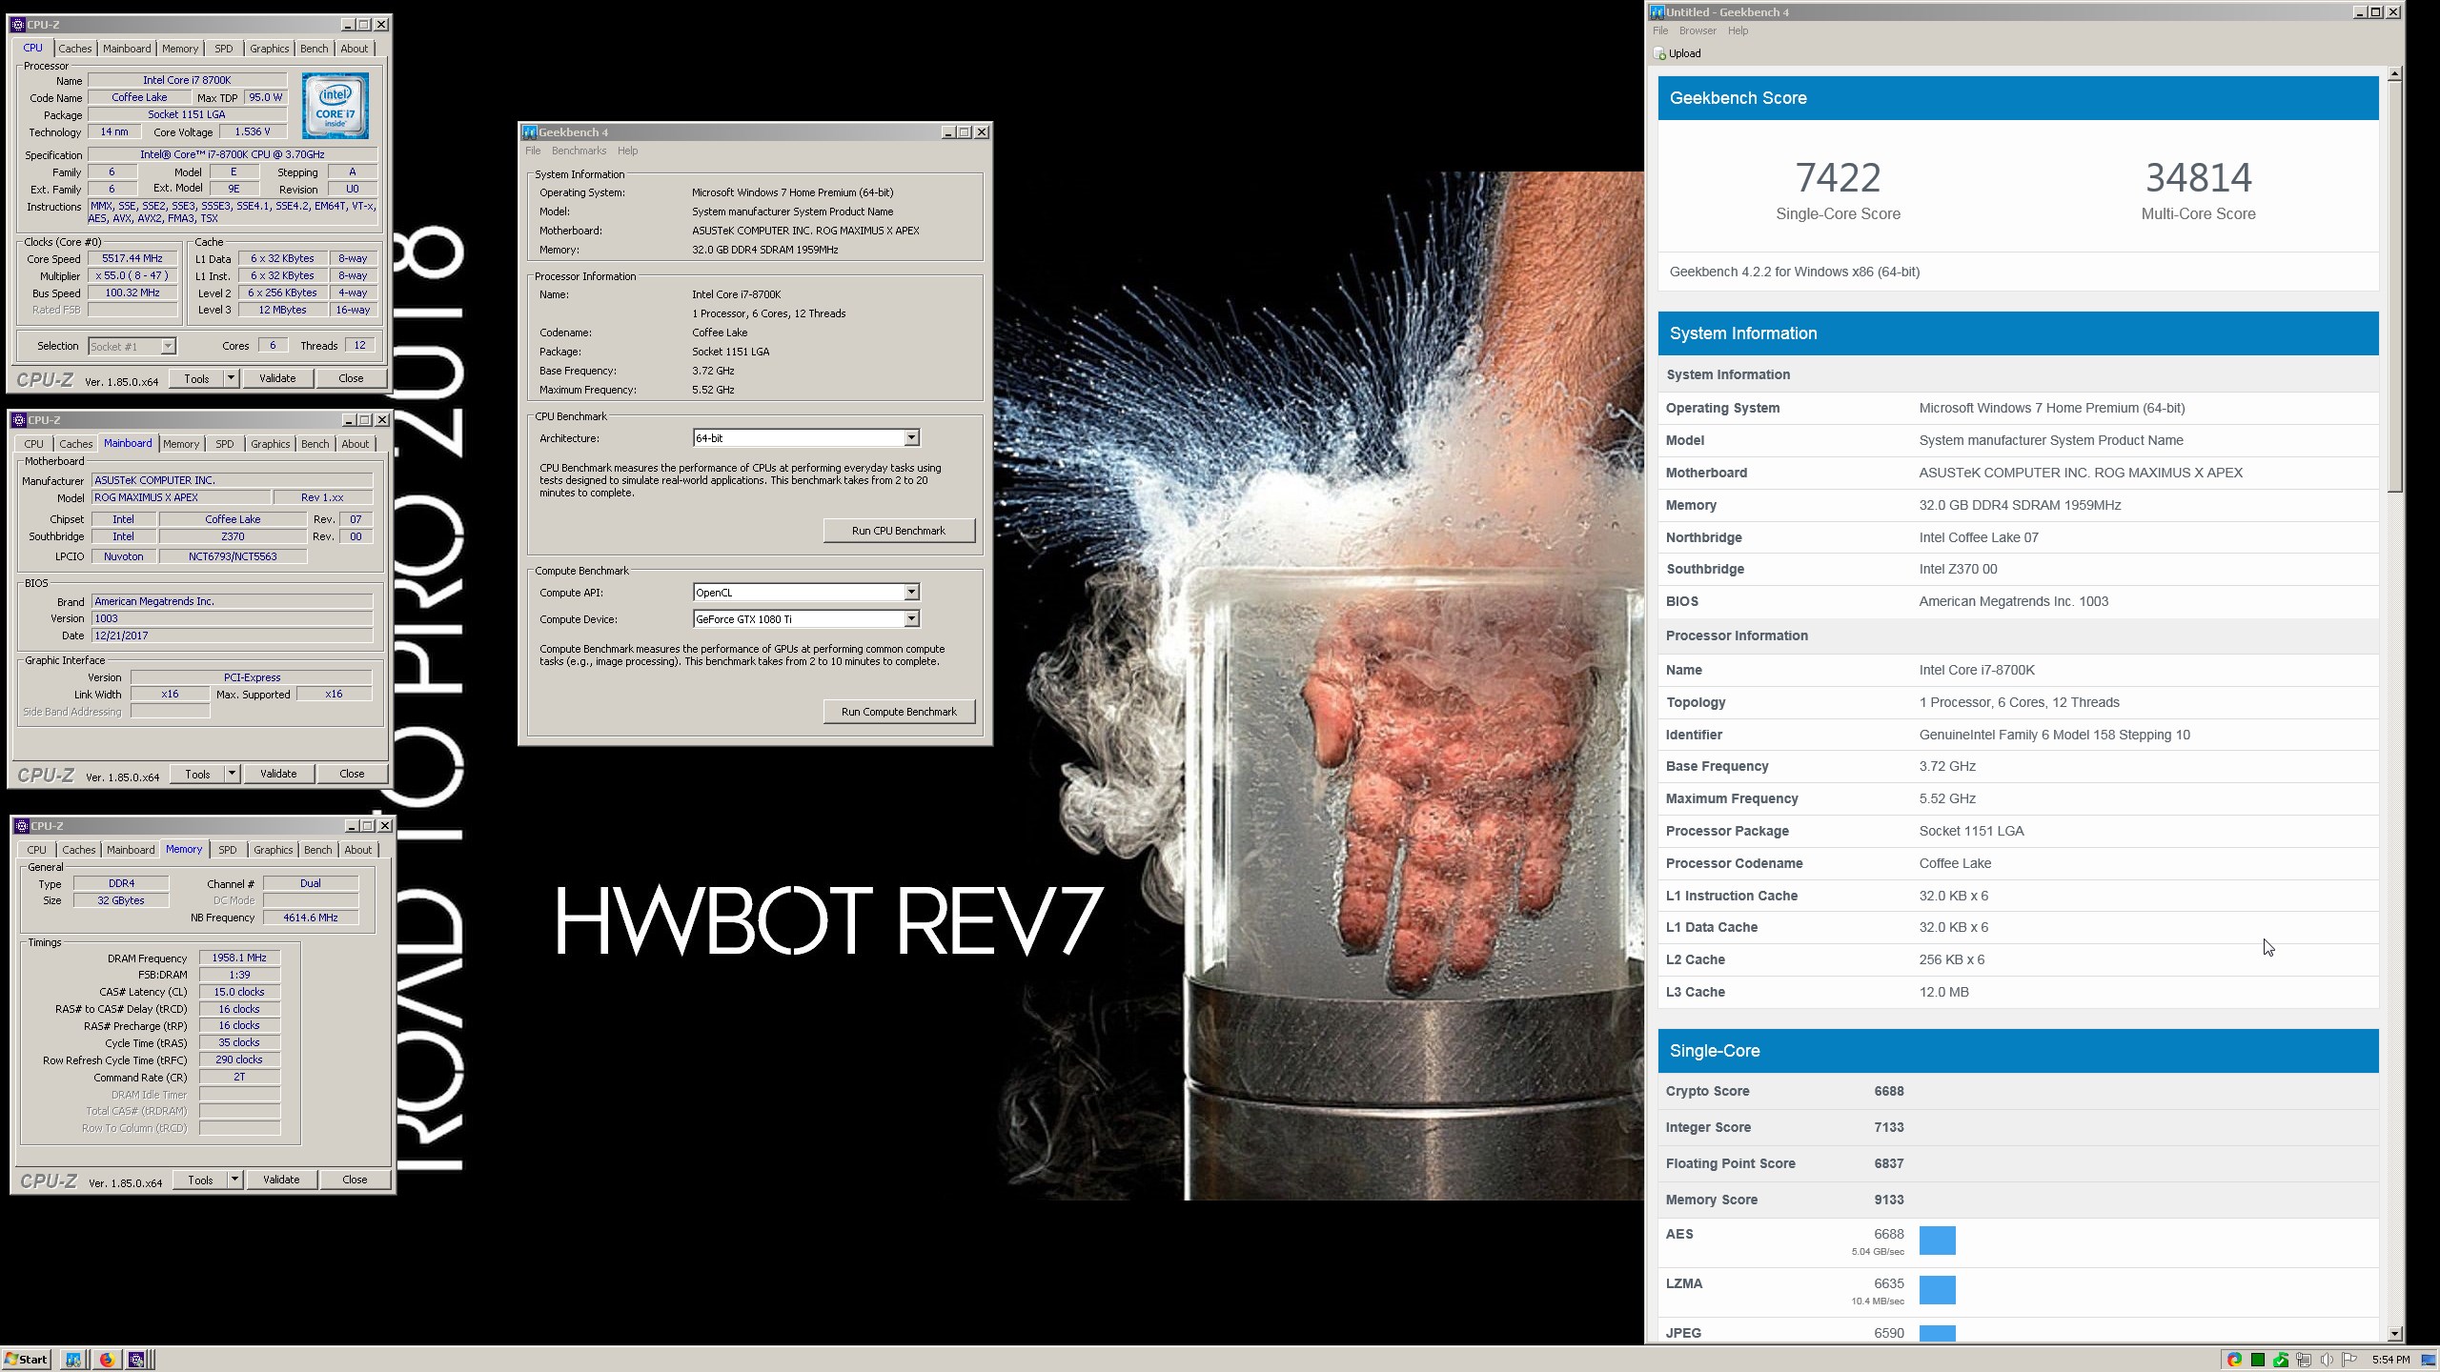This screenshot has height=1372, width=2440.
Task: Click the Multiplier x 55.0 field
Action: coord(132,275)
